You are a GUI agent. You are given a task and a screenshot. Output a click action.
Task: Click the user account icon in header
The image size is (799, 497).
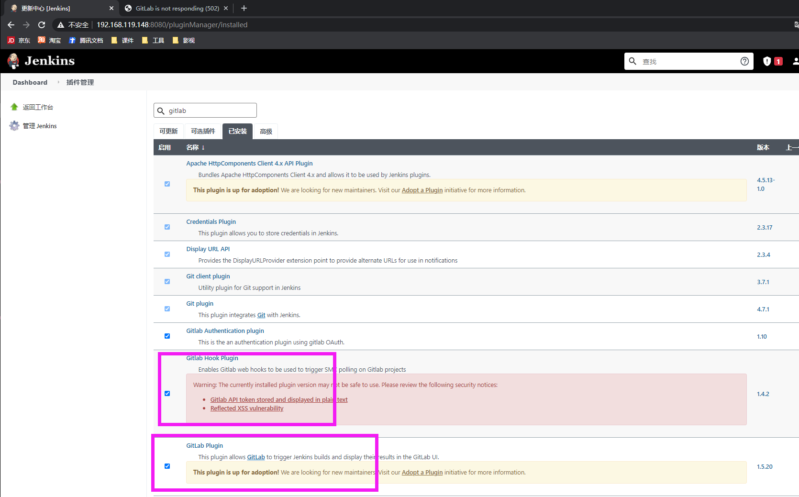pos(796,61)
